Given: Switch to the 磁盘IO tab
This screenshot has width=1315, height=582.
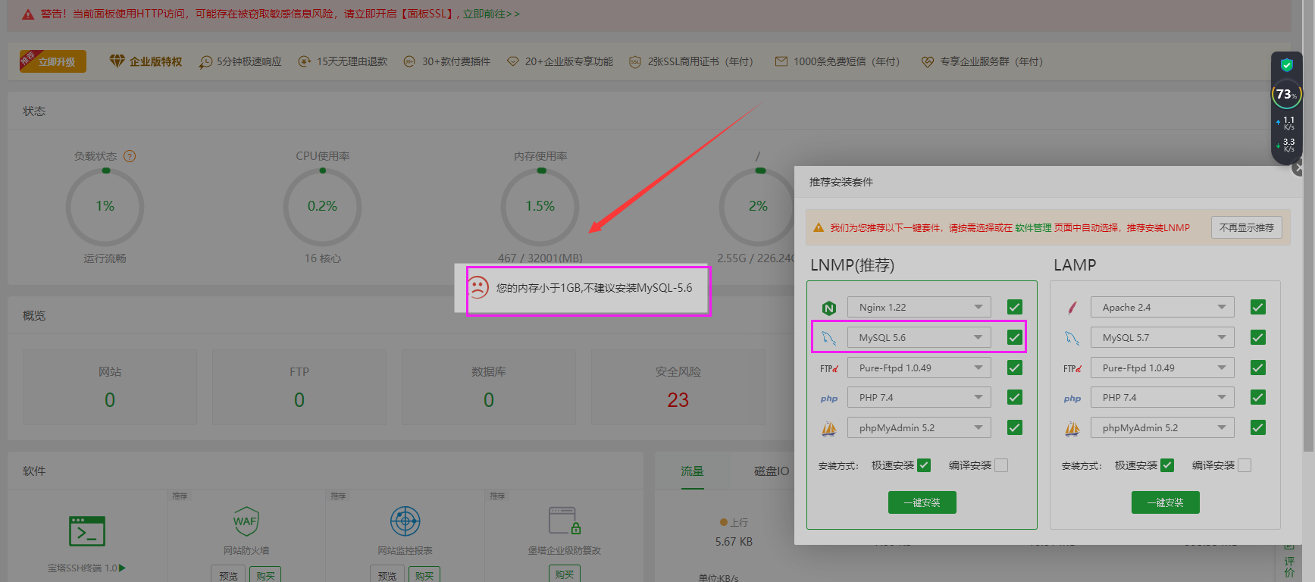Looking at the screenshot, I should [x=772, y=471].
